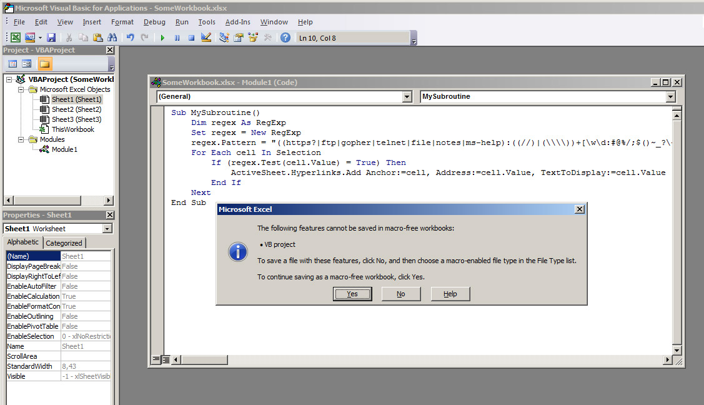Click the Project pane right scroll arrow
The width and height of the screenshot is (704, 405).
pyautogui.click(x=108, y=200)
